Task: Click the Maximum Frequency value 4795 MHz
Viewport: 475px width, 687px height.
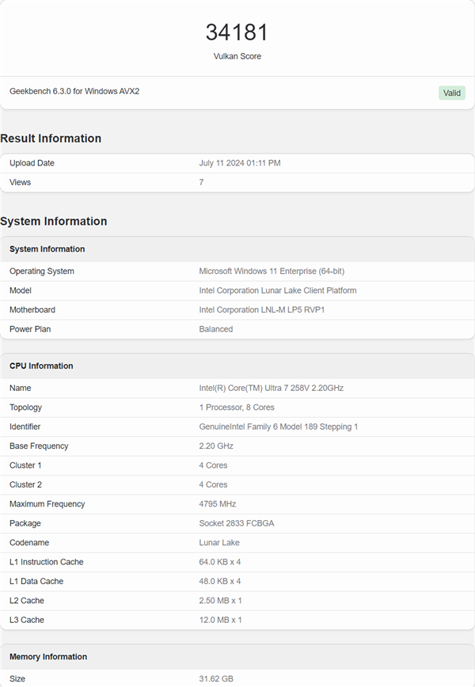Action: pos(218,504)
